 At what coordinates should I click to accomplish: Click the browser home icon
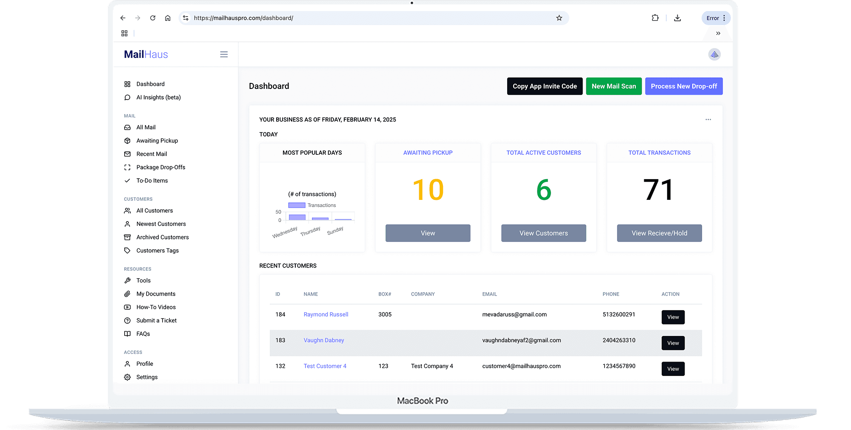coord(168,18)
